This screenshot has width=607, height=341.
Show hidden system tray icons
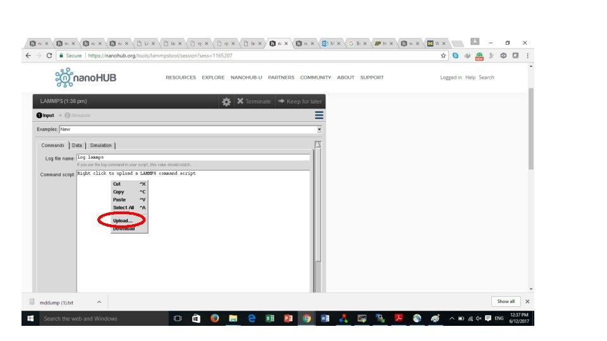coord(451,318)
